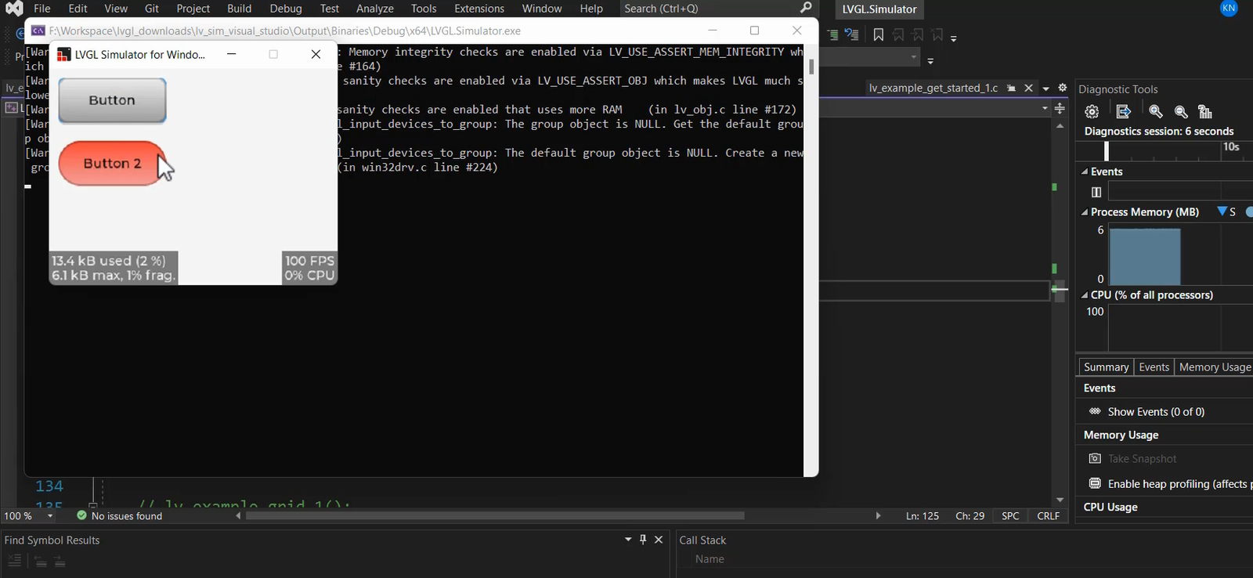Click the Name column header in Call Stack
This screenshot has width=1253, height=578.
[710, 559]
